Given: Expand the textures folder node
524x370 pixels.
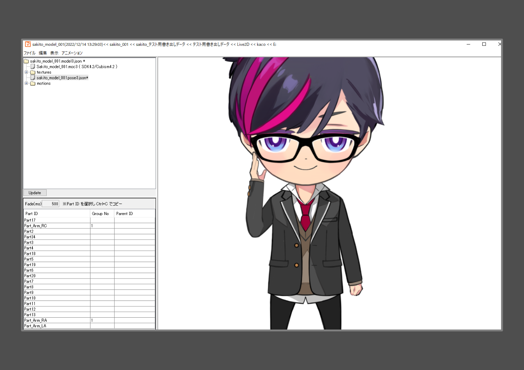Looking at the screenshot, I should coord(26,72).
